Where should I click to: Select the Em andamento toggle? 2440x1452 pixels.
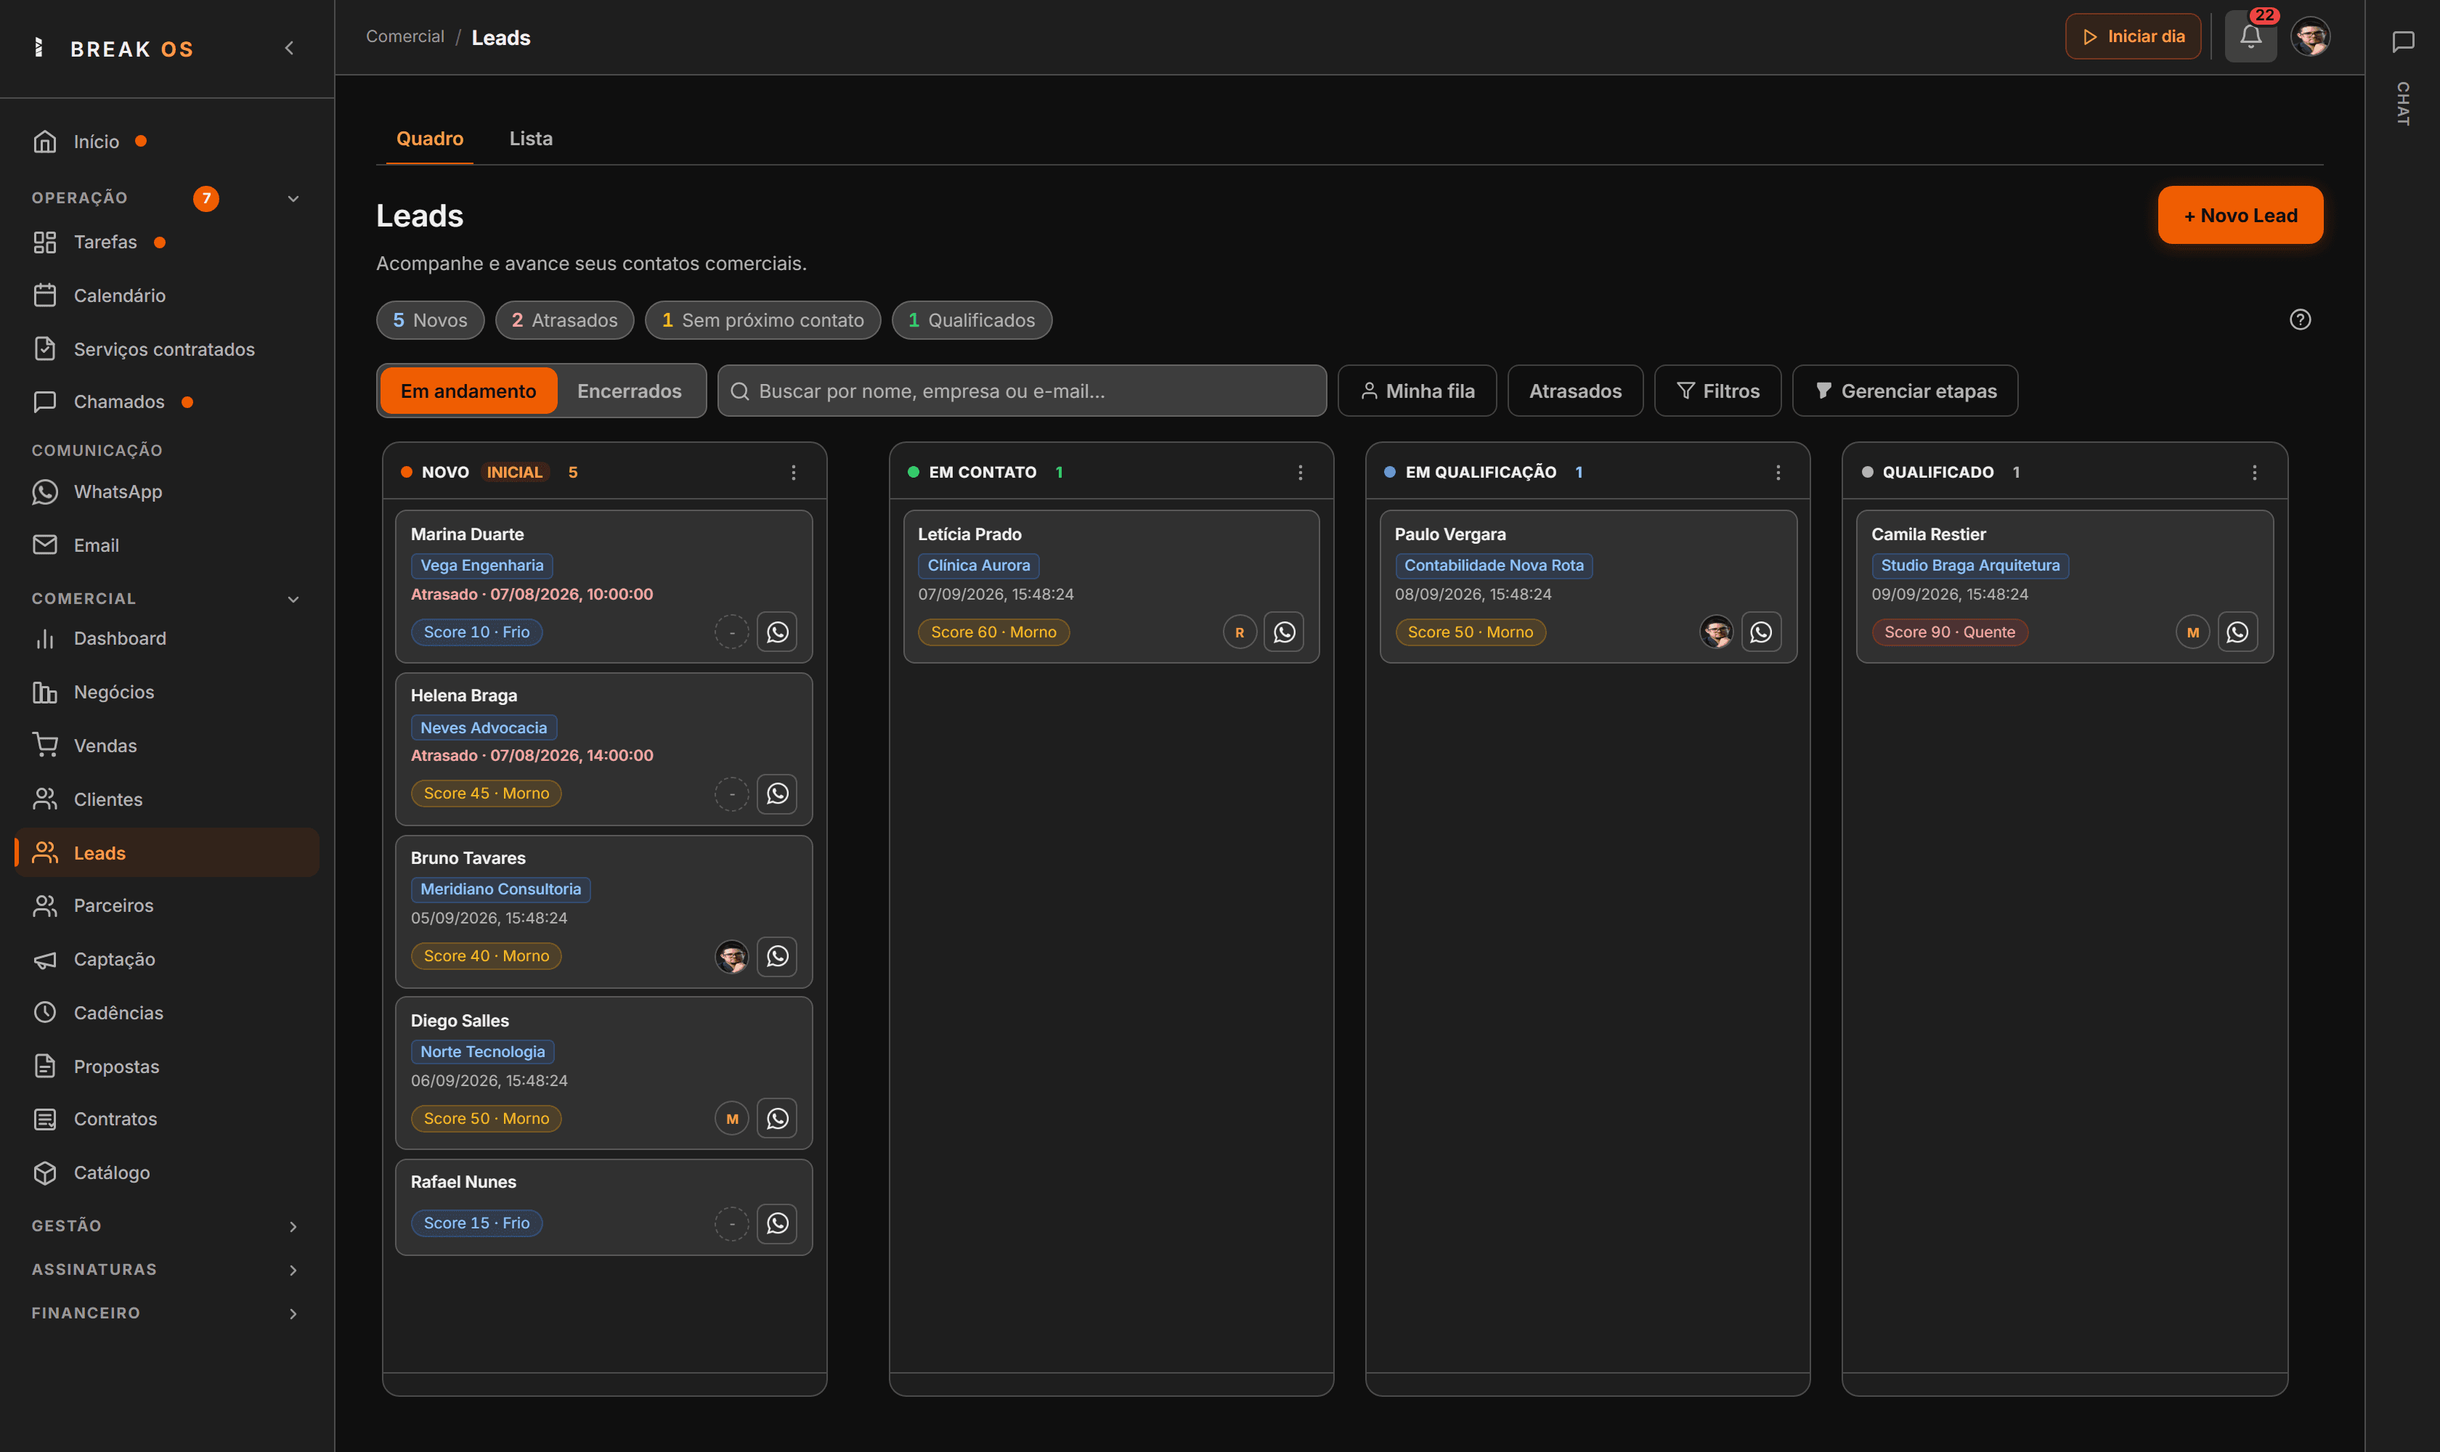coord(469,391)
